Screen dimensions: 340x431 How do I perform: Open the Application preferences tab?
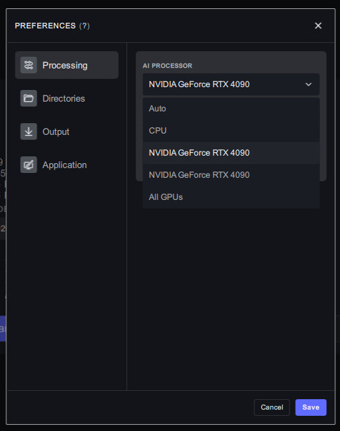click(67, 165)
